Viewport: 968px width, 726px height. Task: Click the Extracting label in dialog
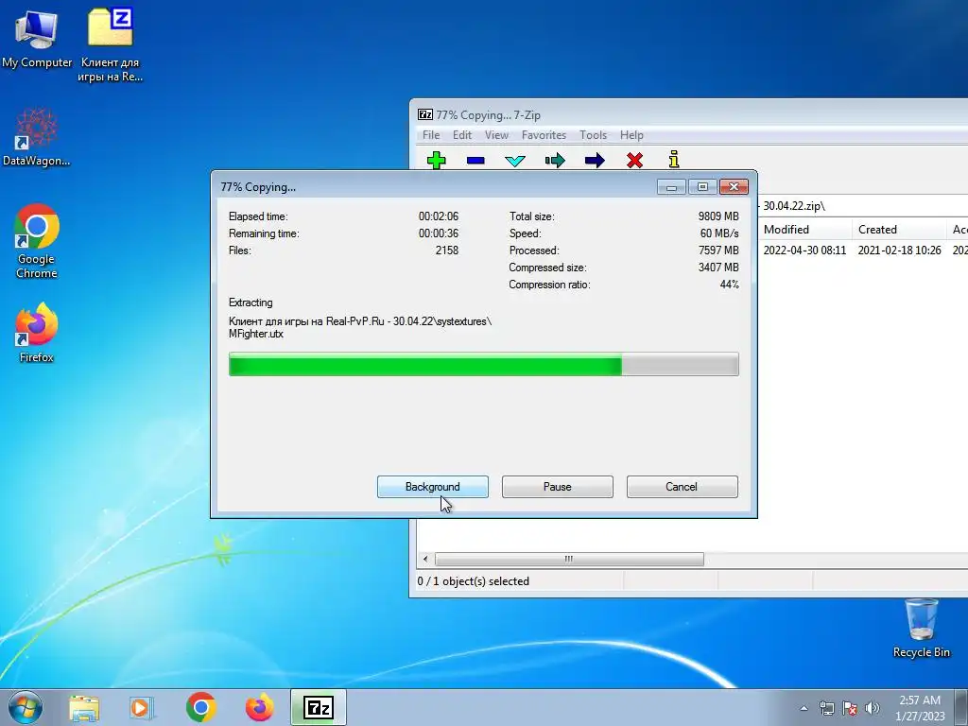pyautogui.click(x=251, y=302)
